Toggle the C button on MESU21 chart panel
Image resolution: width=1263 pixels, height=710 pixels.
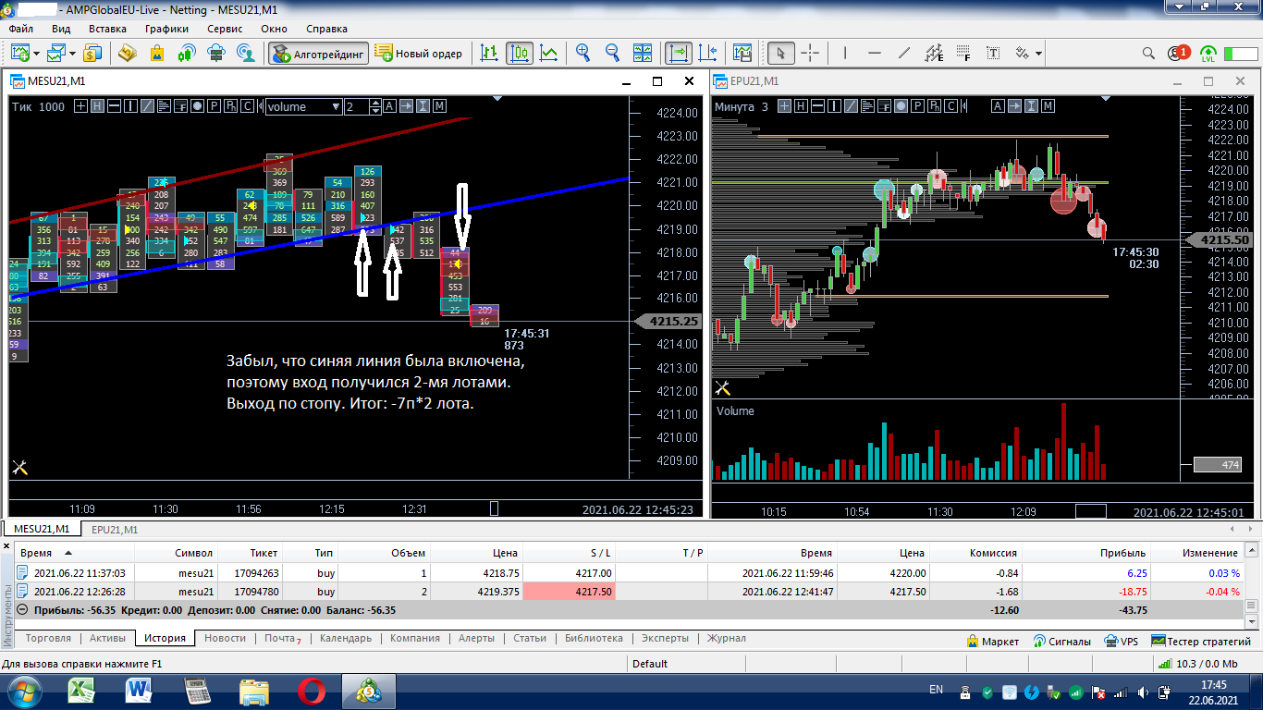pos(247,106)
